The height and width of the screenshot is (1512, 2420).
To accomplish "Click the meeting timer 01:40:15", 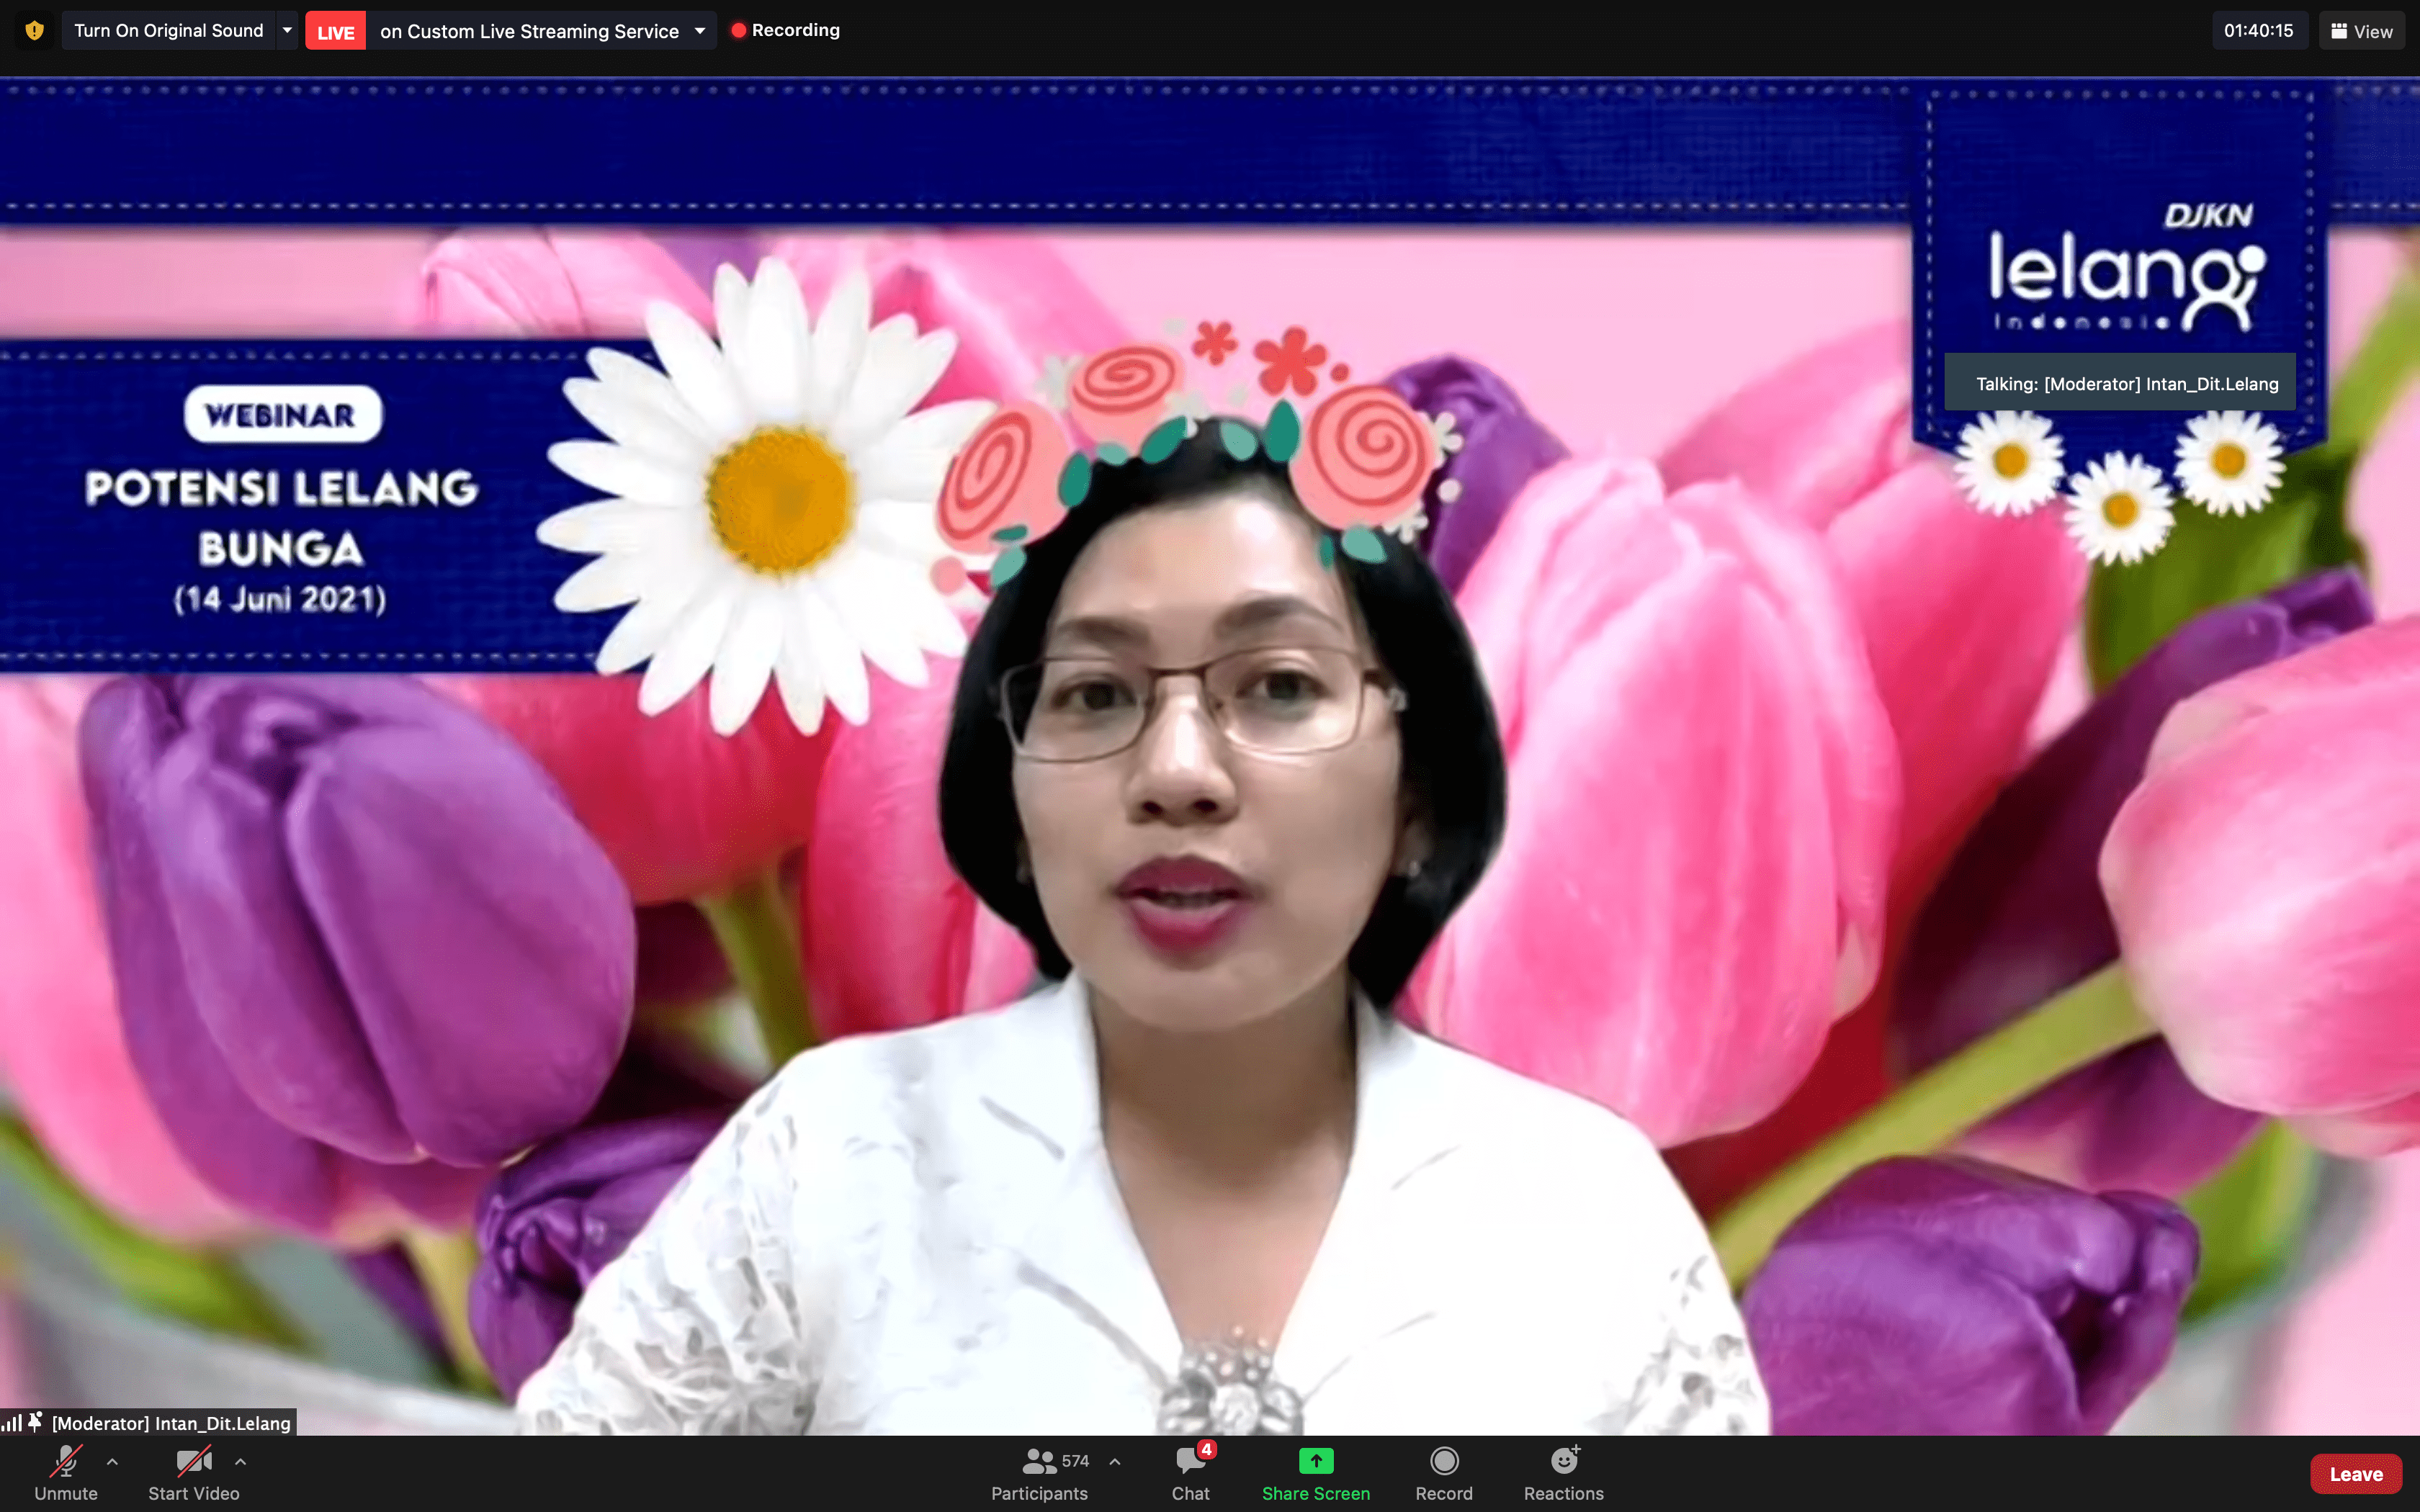I will (2258, 30).
